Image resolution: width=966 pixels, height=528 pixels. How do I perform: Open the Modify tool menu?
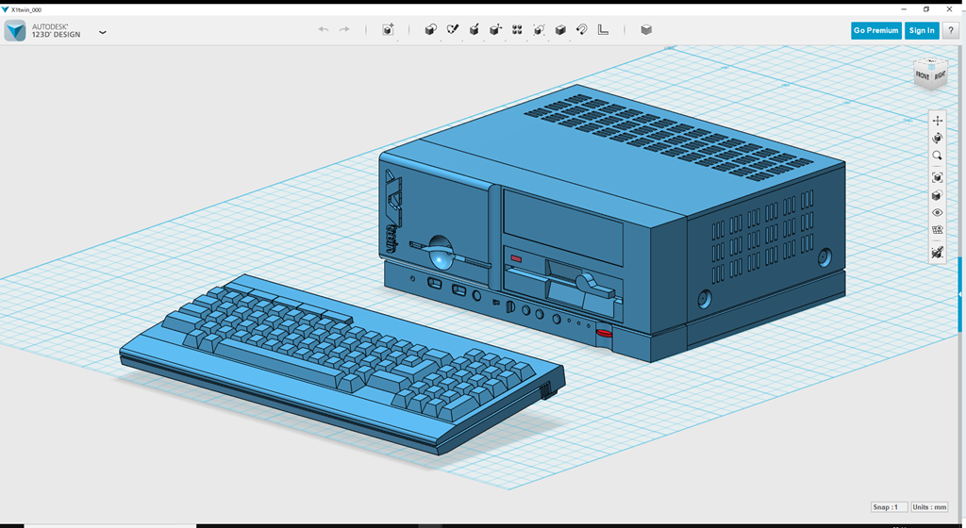(495, 30)
